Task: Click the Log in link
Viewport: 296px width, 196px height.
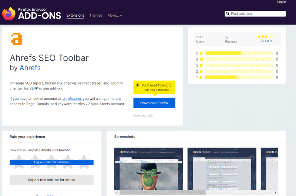Action: coord(282,2)
